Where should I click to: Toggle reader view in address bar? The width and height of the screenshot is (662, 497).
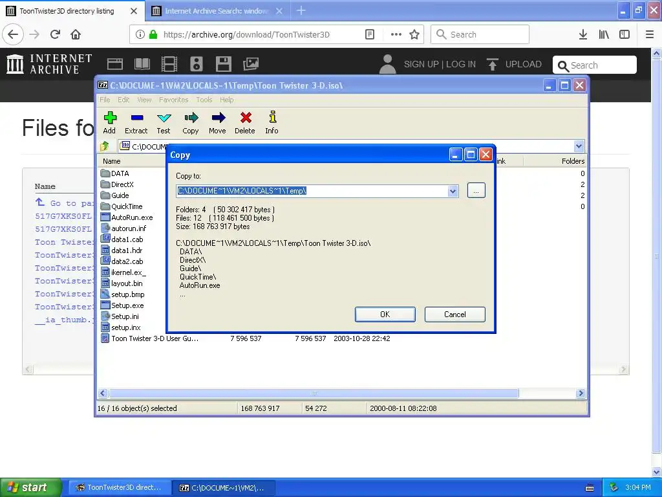point(369,34)
